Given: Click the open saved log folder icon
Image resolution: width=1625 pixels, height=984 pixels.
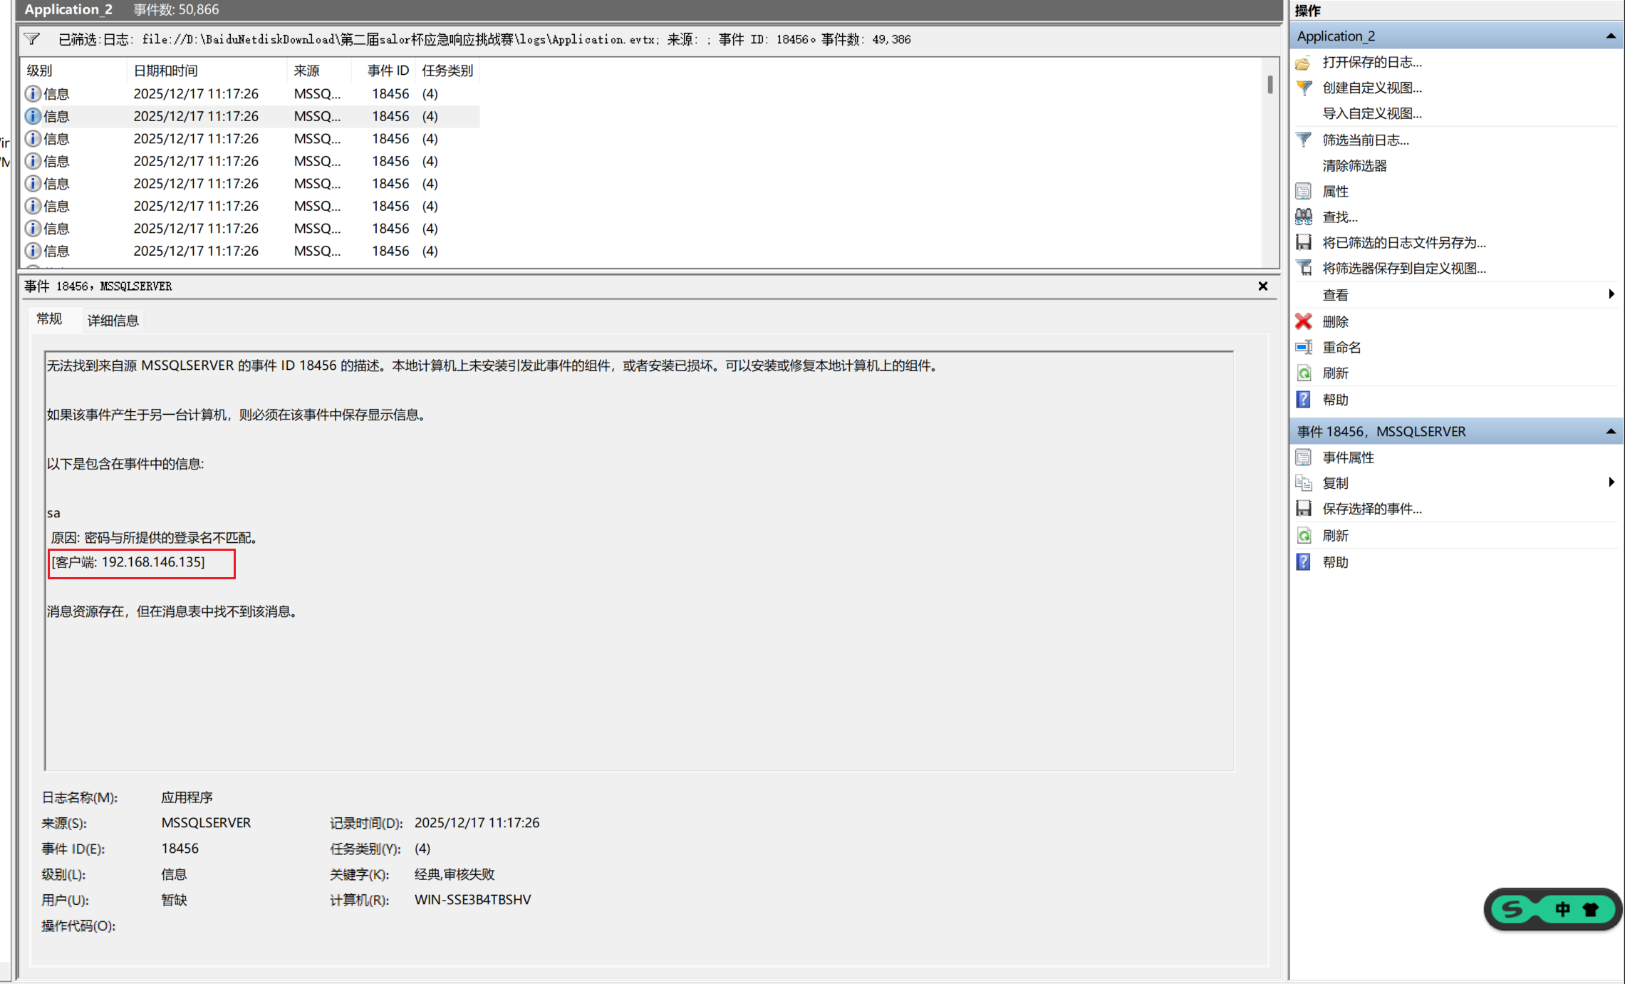Looking at the screenshot, I should click(x=1303, y=63).
